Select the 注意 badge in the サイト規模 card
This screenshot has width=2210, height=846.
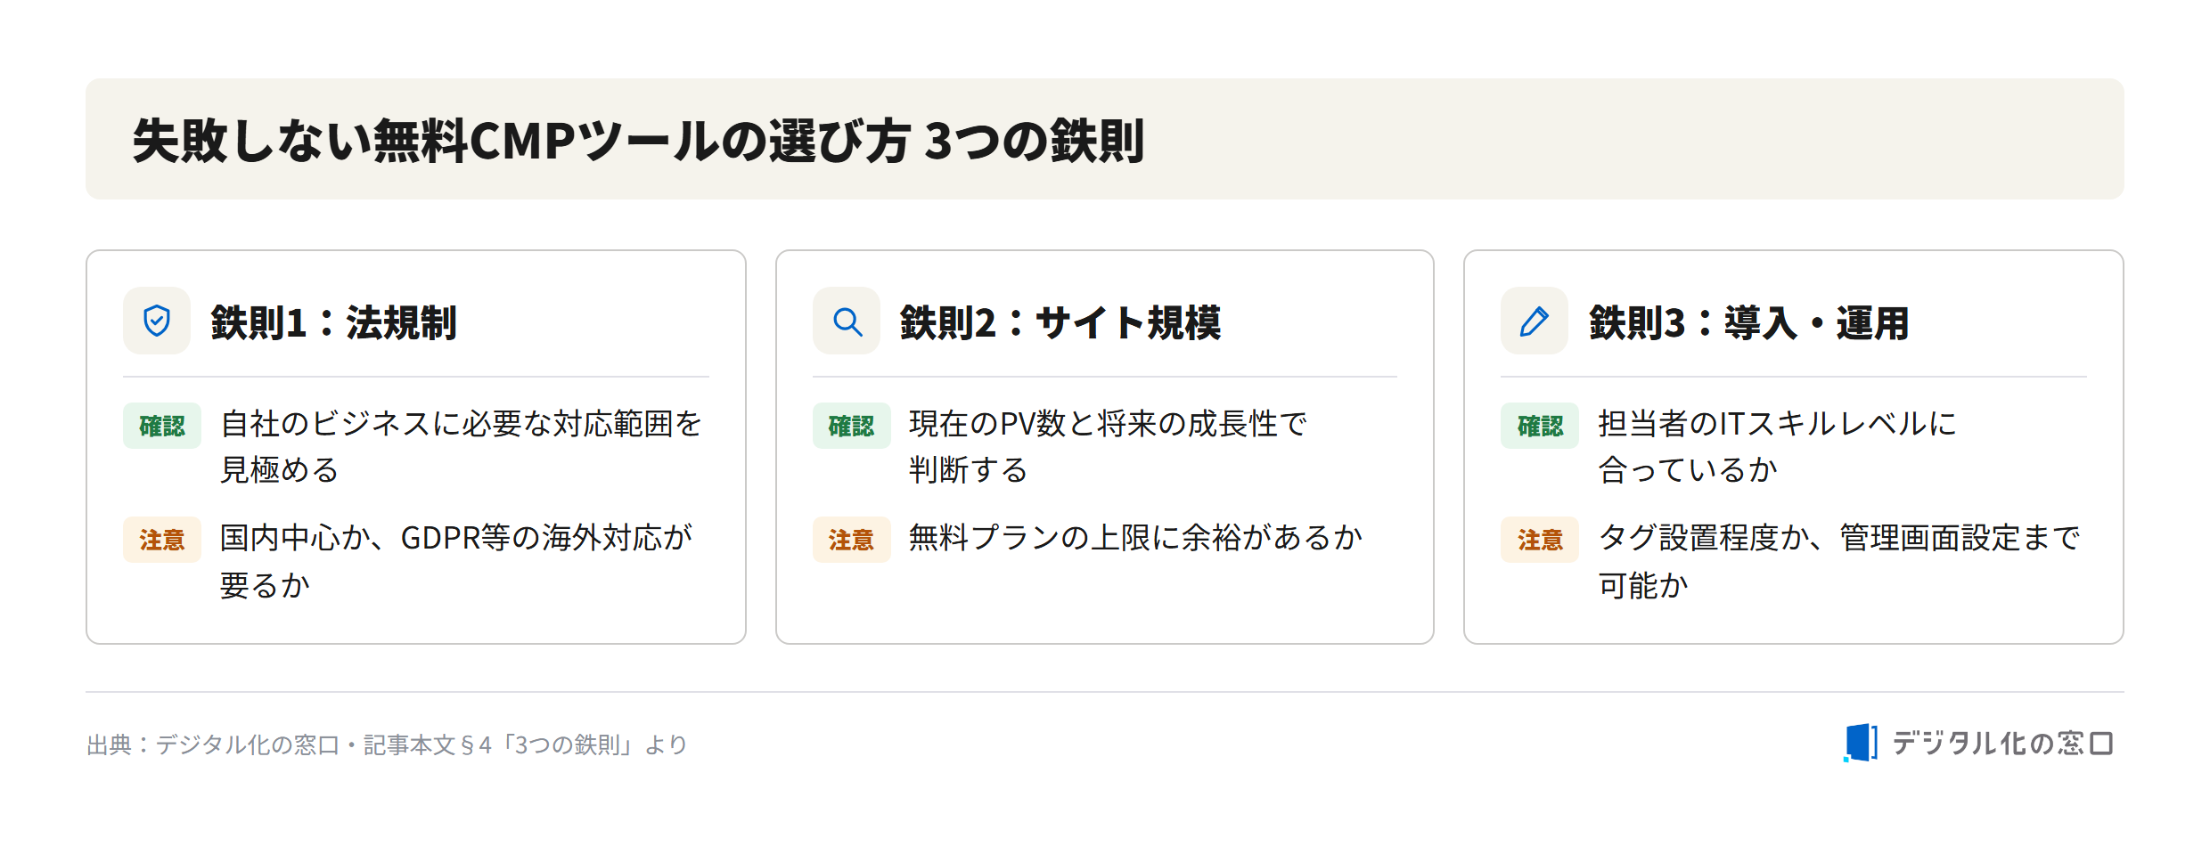tap(852, 540)
